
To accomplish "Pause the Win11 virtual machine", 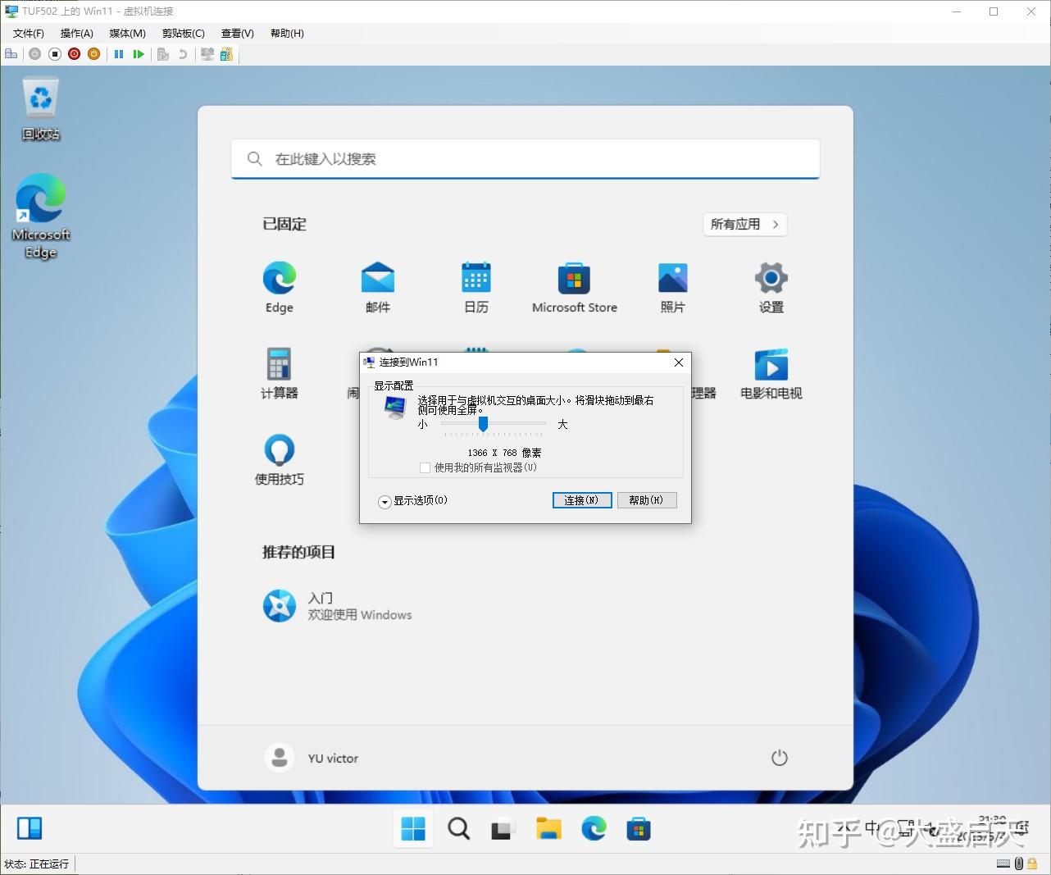I will coord(120,54).
